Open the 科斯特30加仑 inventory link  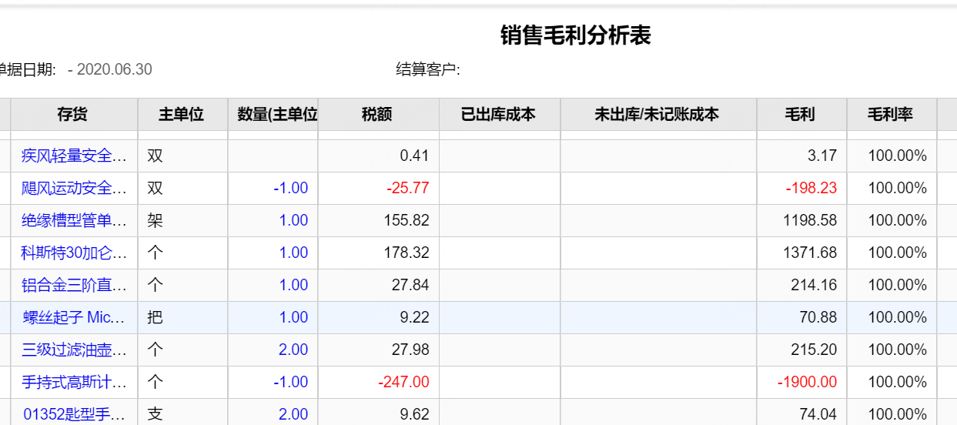(74, 253)
